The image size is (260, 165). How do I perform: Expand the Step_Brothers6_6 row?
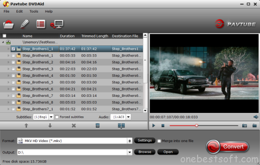[8, 89]
